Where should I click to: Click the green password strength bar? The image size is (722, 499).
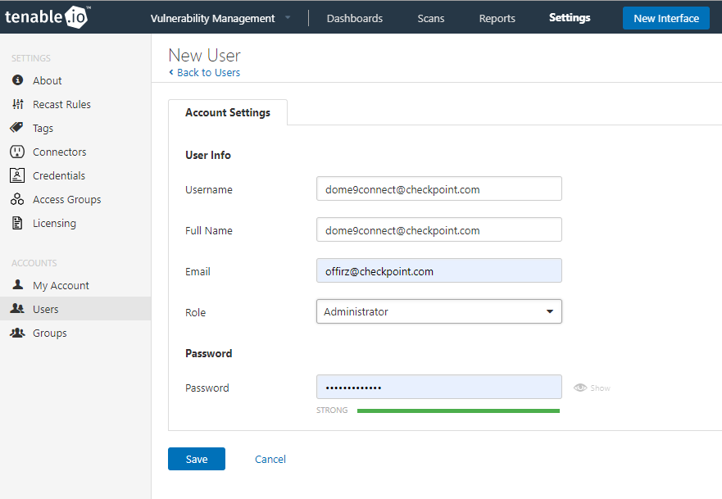coord(458,411)
